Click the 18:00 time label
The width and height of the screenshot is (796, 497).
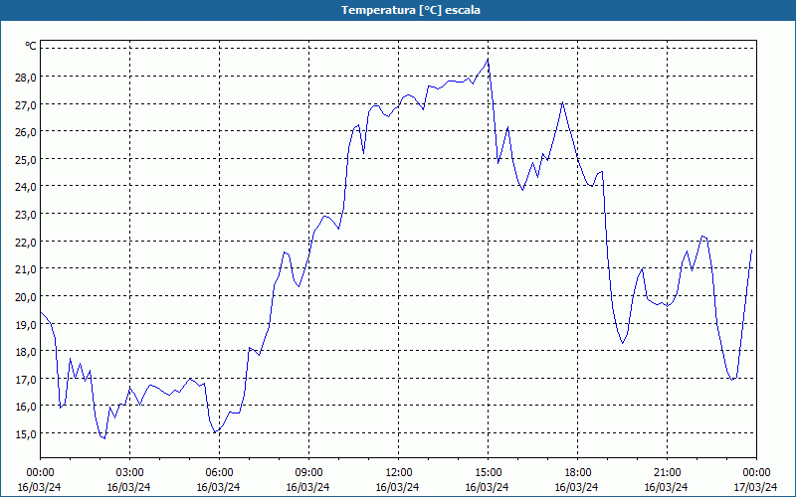pyautogui.click(x=578, y=473)
